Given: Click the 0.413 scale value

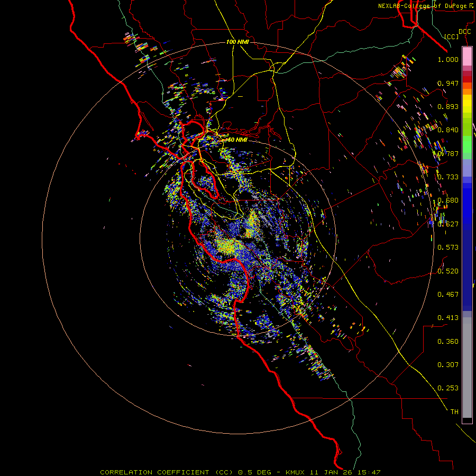Looking at the screenshot, I should [x=448, y=318].
